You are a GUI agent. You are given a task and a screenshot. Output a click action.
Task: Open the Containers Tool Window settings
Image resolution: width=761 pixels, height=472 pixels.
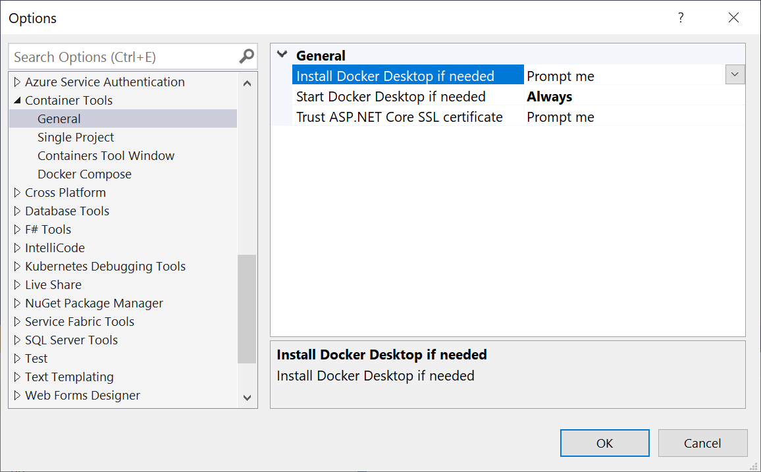click(106, 155)
